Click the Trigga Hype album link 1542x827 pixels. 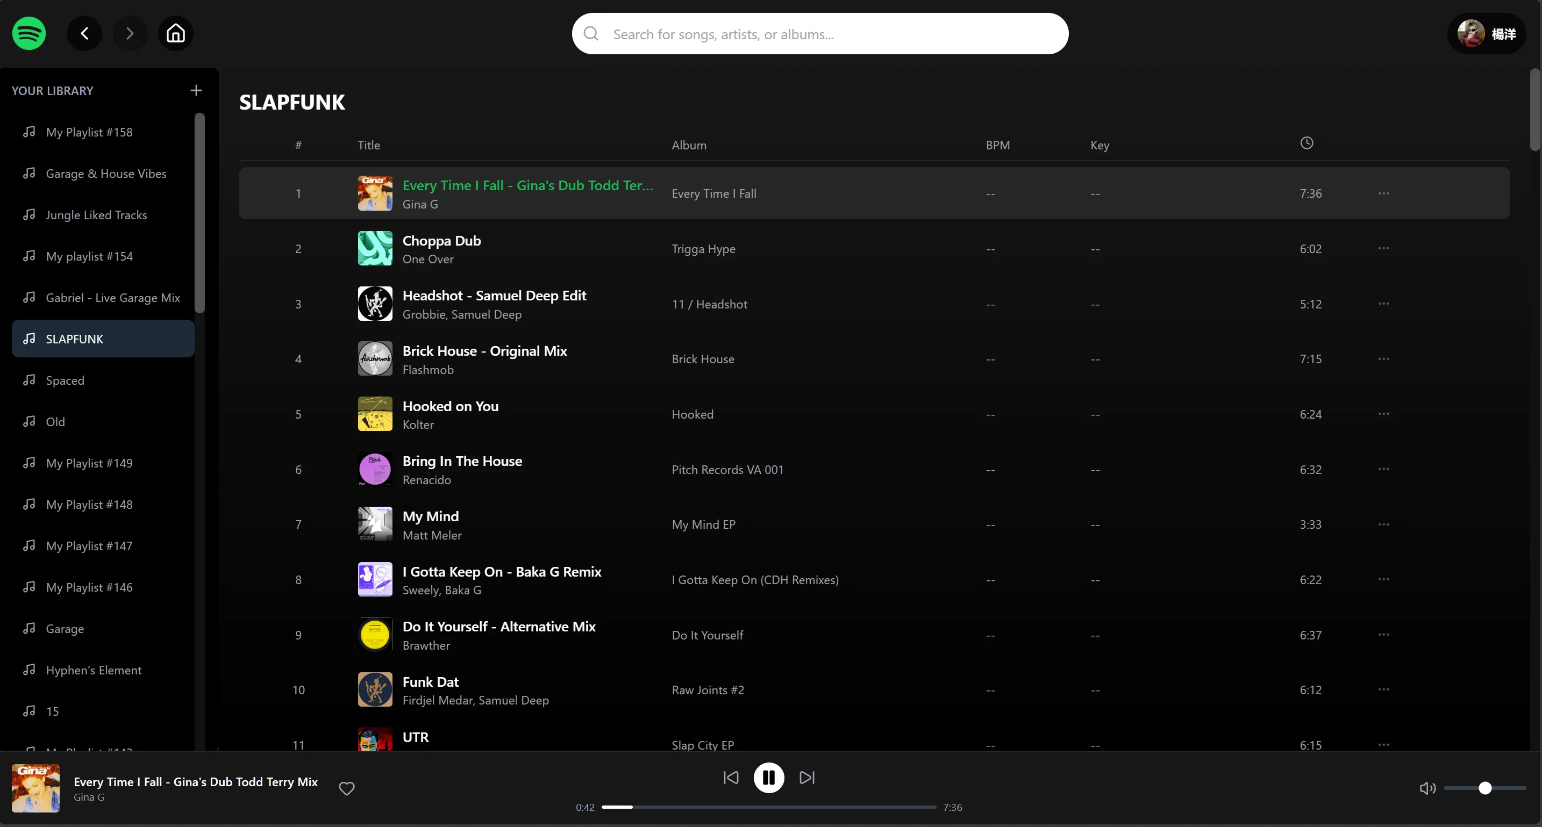pyautogui.click(x=703, y=248)
